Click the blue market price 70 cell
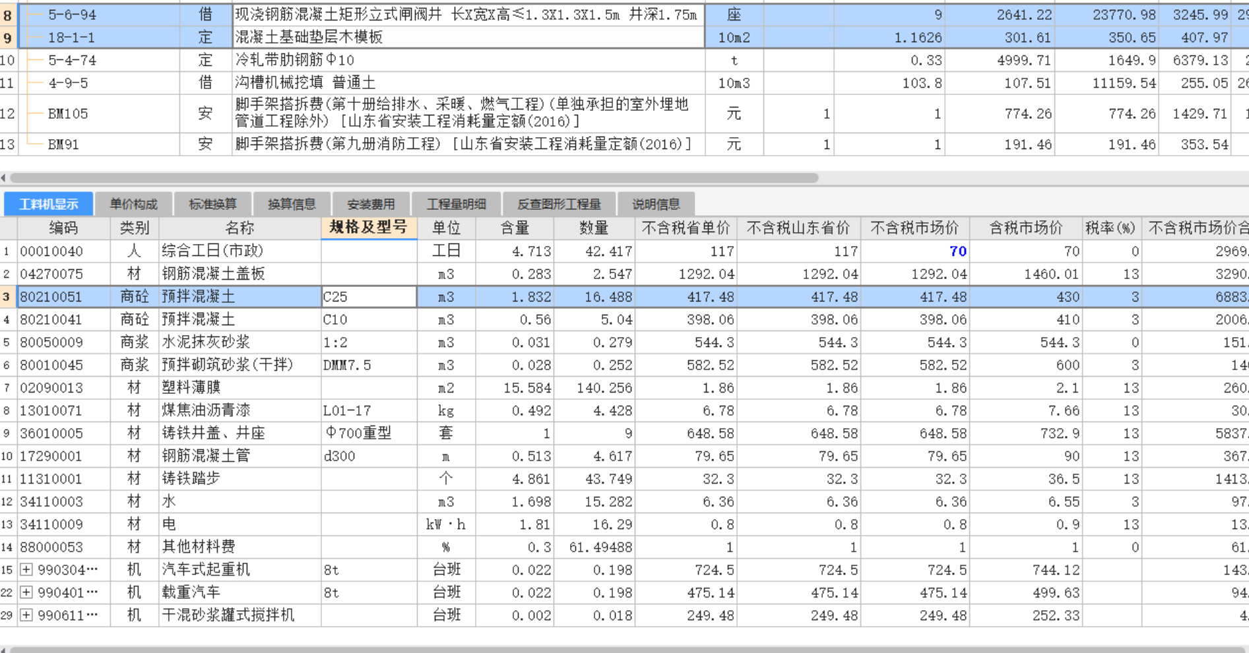 (x=914, y=251)
